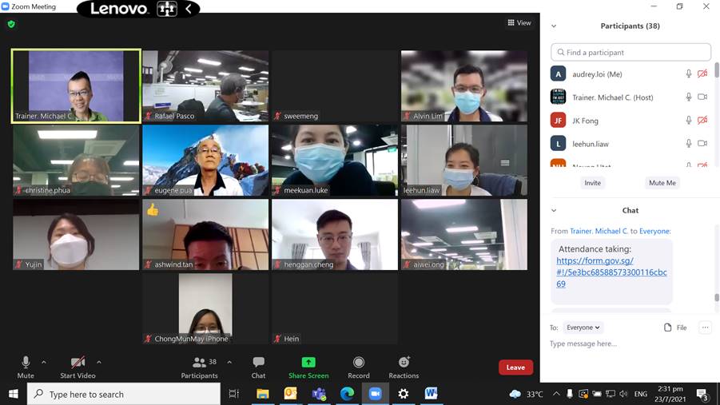Expand audio options arrow next to Mute
720x405 pixels.
[x=44, y=363]
